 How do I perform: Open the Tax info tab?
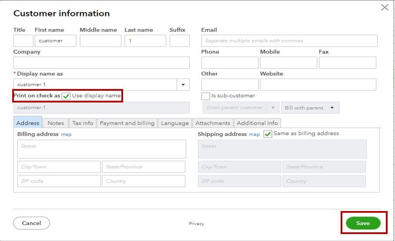tap(83, 123)
